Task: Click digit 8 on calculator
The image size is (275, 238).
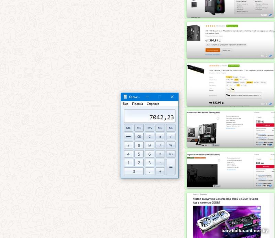Action: click(139, 145)
